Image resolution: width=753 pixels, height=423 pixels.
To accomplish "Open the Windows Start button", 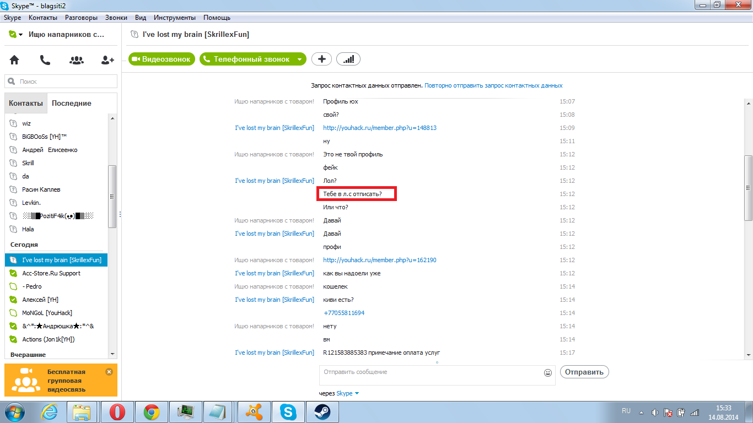I will (15, 411).
